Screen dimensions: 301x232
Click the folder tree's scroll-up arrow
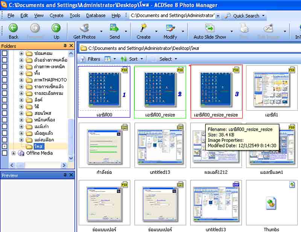[x=71, y=53]
